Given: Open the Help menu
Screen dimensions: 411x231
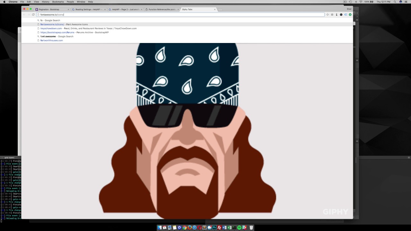Looking at the screenshot, I should [x=91, y=2].
